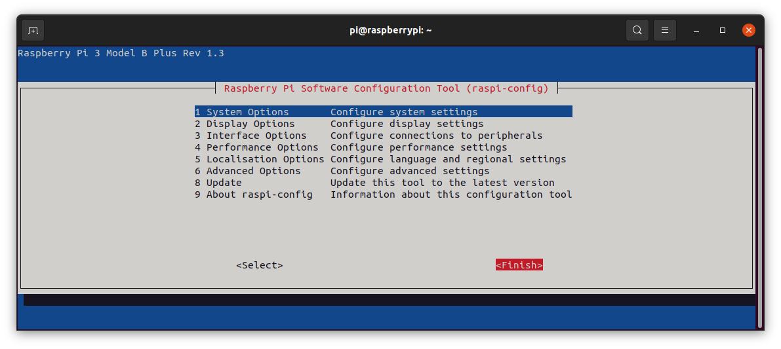Open a new terminal tab

[x=33, y=30]
